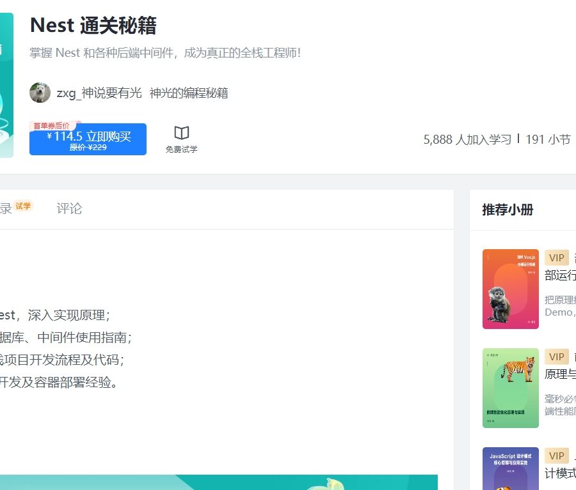Click VIP badge on the first recommended booklet
The image size is (576, 490).
click(557, 257)
